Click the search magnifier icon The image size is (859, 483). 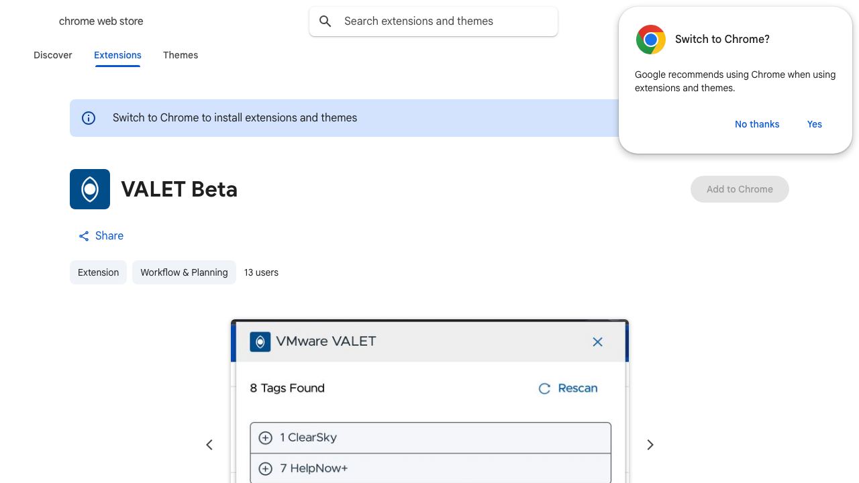point(325,21)
